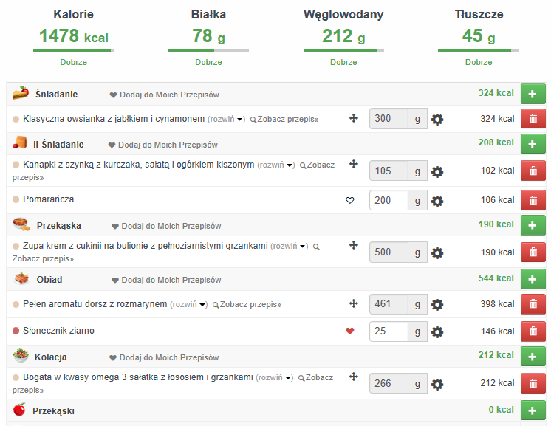Image resolution: width=551 pixels, height=426 pixels.
Task: Expand Pełen aromatu dorsz z rozmarynem details
Action: pos(188,304)
